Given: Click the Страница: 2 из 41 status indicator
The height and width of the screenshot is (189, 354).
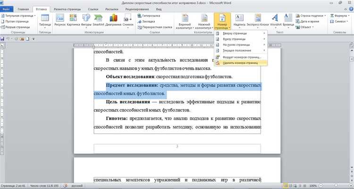Looking at the screenshot, I should (14, 186).
